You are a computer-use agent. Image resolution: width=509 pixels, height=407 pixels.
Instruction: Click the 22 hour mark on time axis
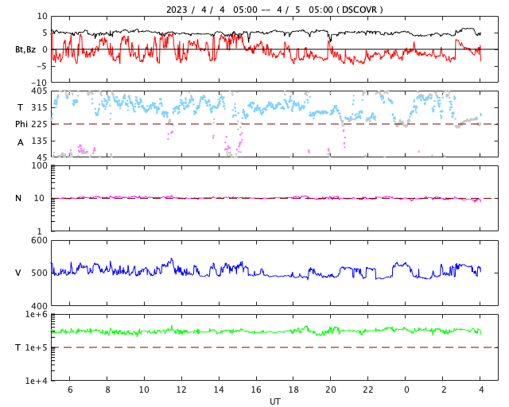coord(368,390)
